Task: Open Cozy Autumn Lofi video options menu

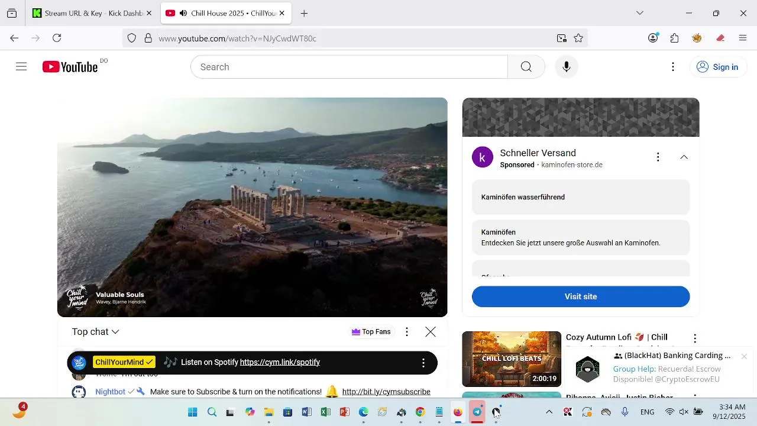Action: pos(695,338)
